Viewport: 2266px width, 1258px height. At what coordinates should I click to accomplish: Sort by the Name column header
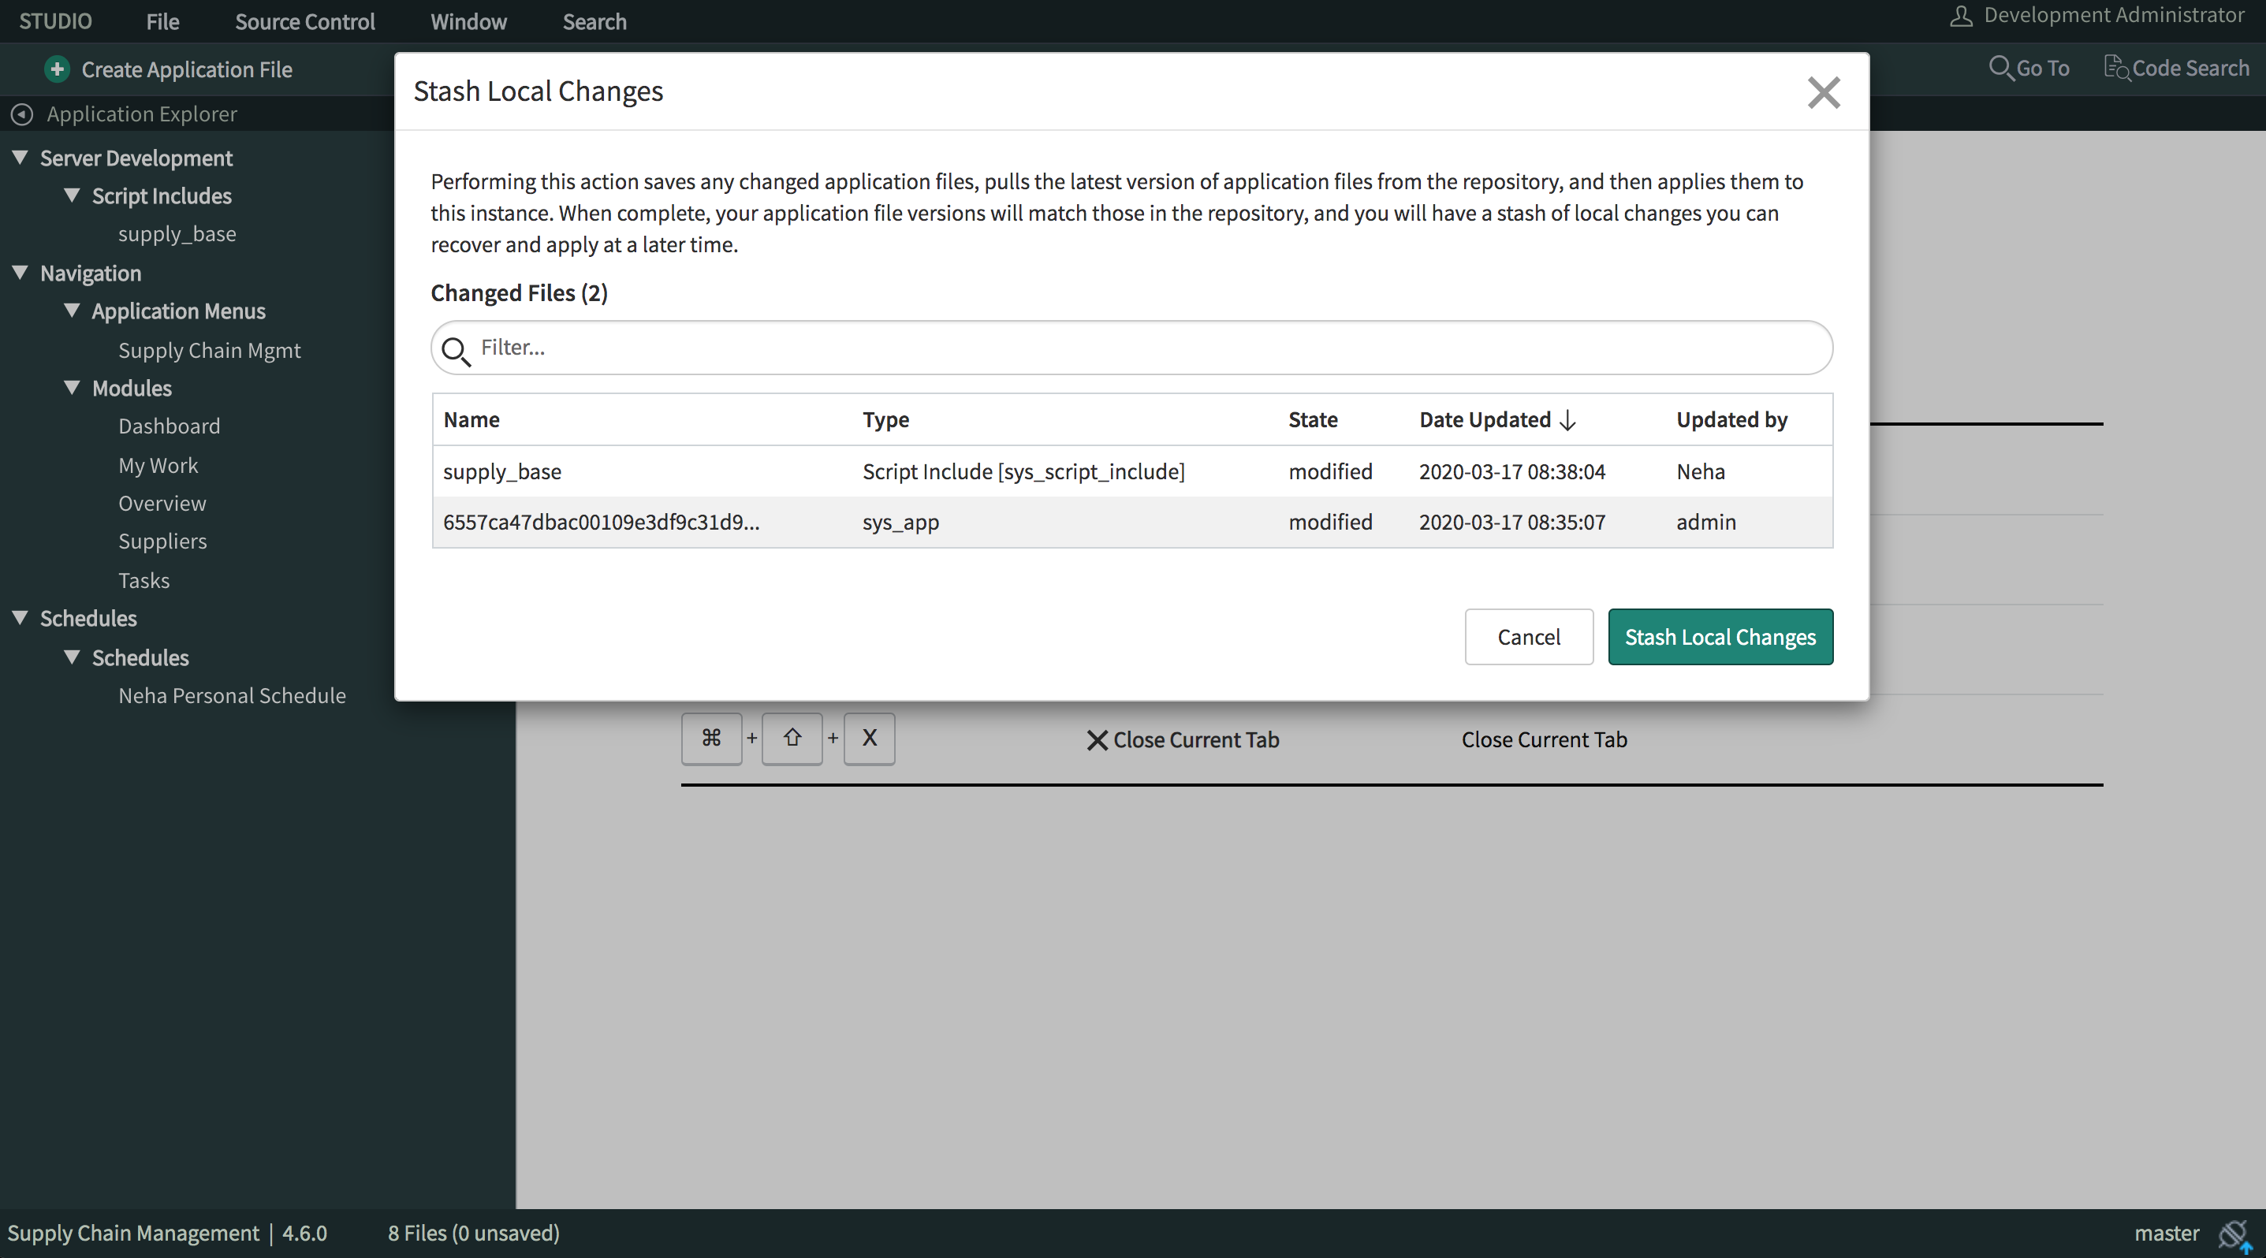[x=471, y=419]
